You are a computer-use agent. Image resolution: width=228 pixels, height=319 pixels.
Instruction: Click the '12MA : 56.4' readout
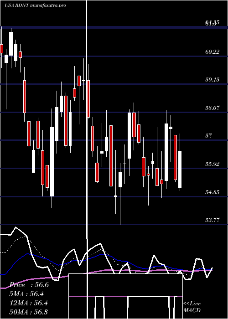click(29, 303)
